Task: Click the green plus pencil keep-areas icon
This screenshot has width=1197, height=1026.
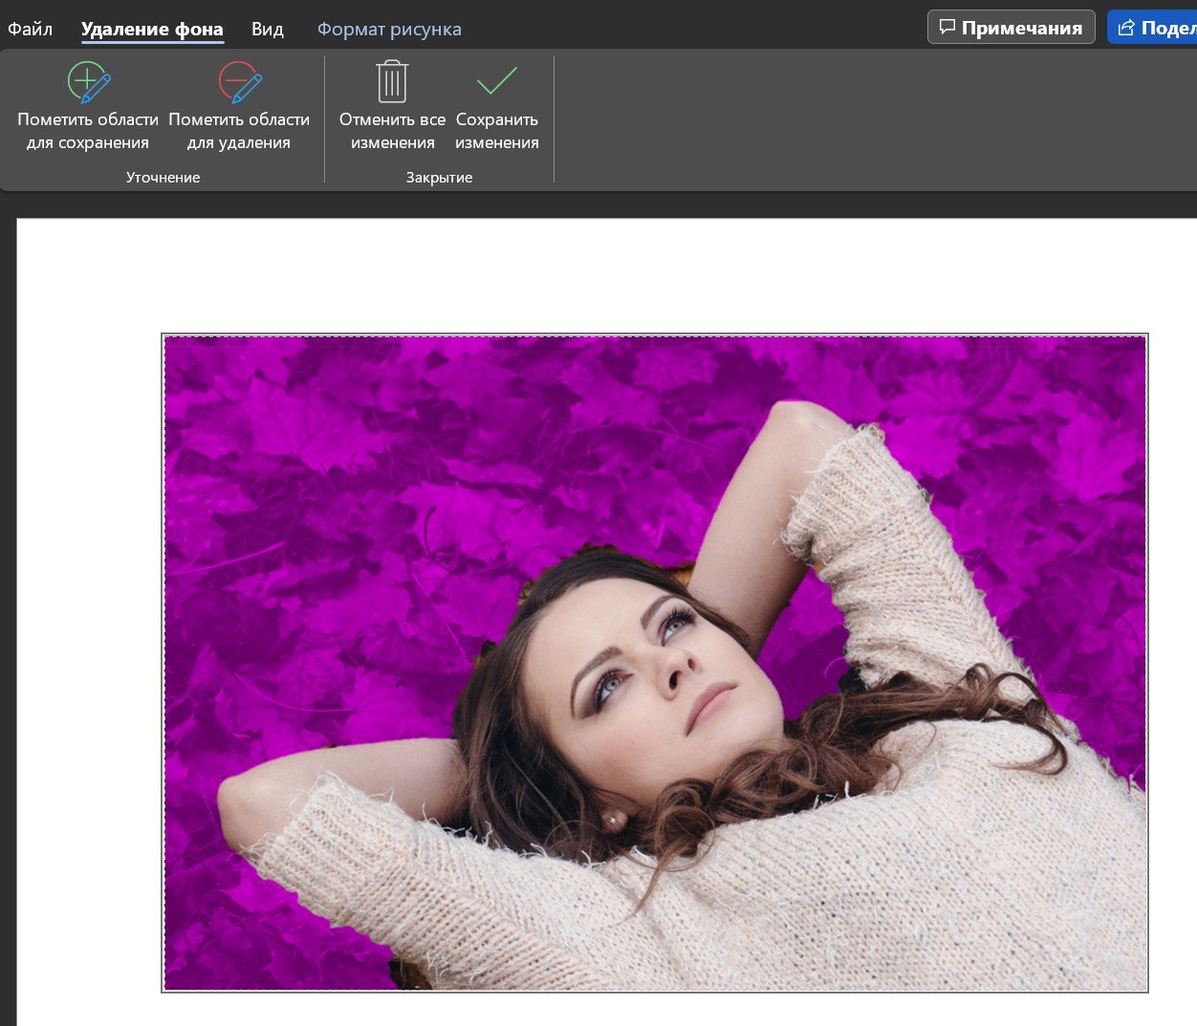Action: click(x=88, y=82)
